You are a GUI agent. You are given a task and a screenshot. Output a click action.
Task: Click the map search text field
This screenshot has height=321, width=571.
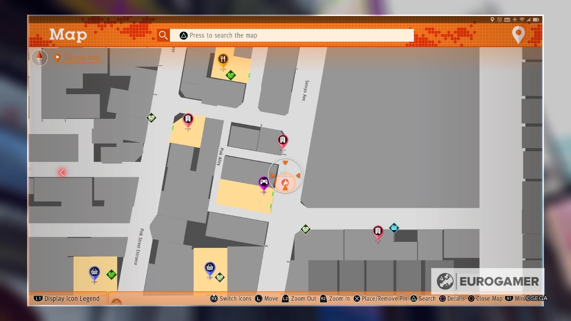[292, 35]
